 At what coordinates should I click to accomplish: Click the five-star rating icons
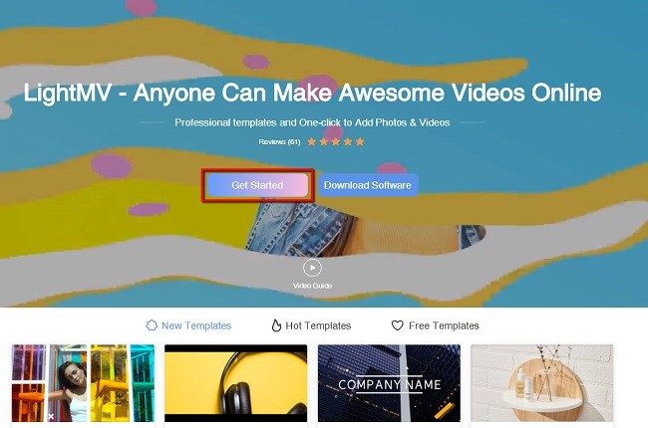[336, 142]
